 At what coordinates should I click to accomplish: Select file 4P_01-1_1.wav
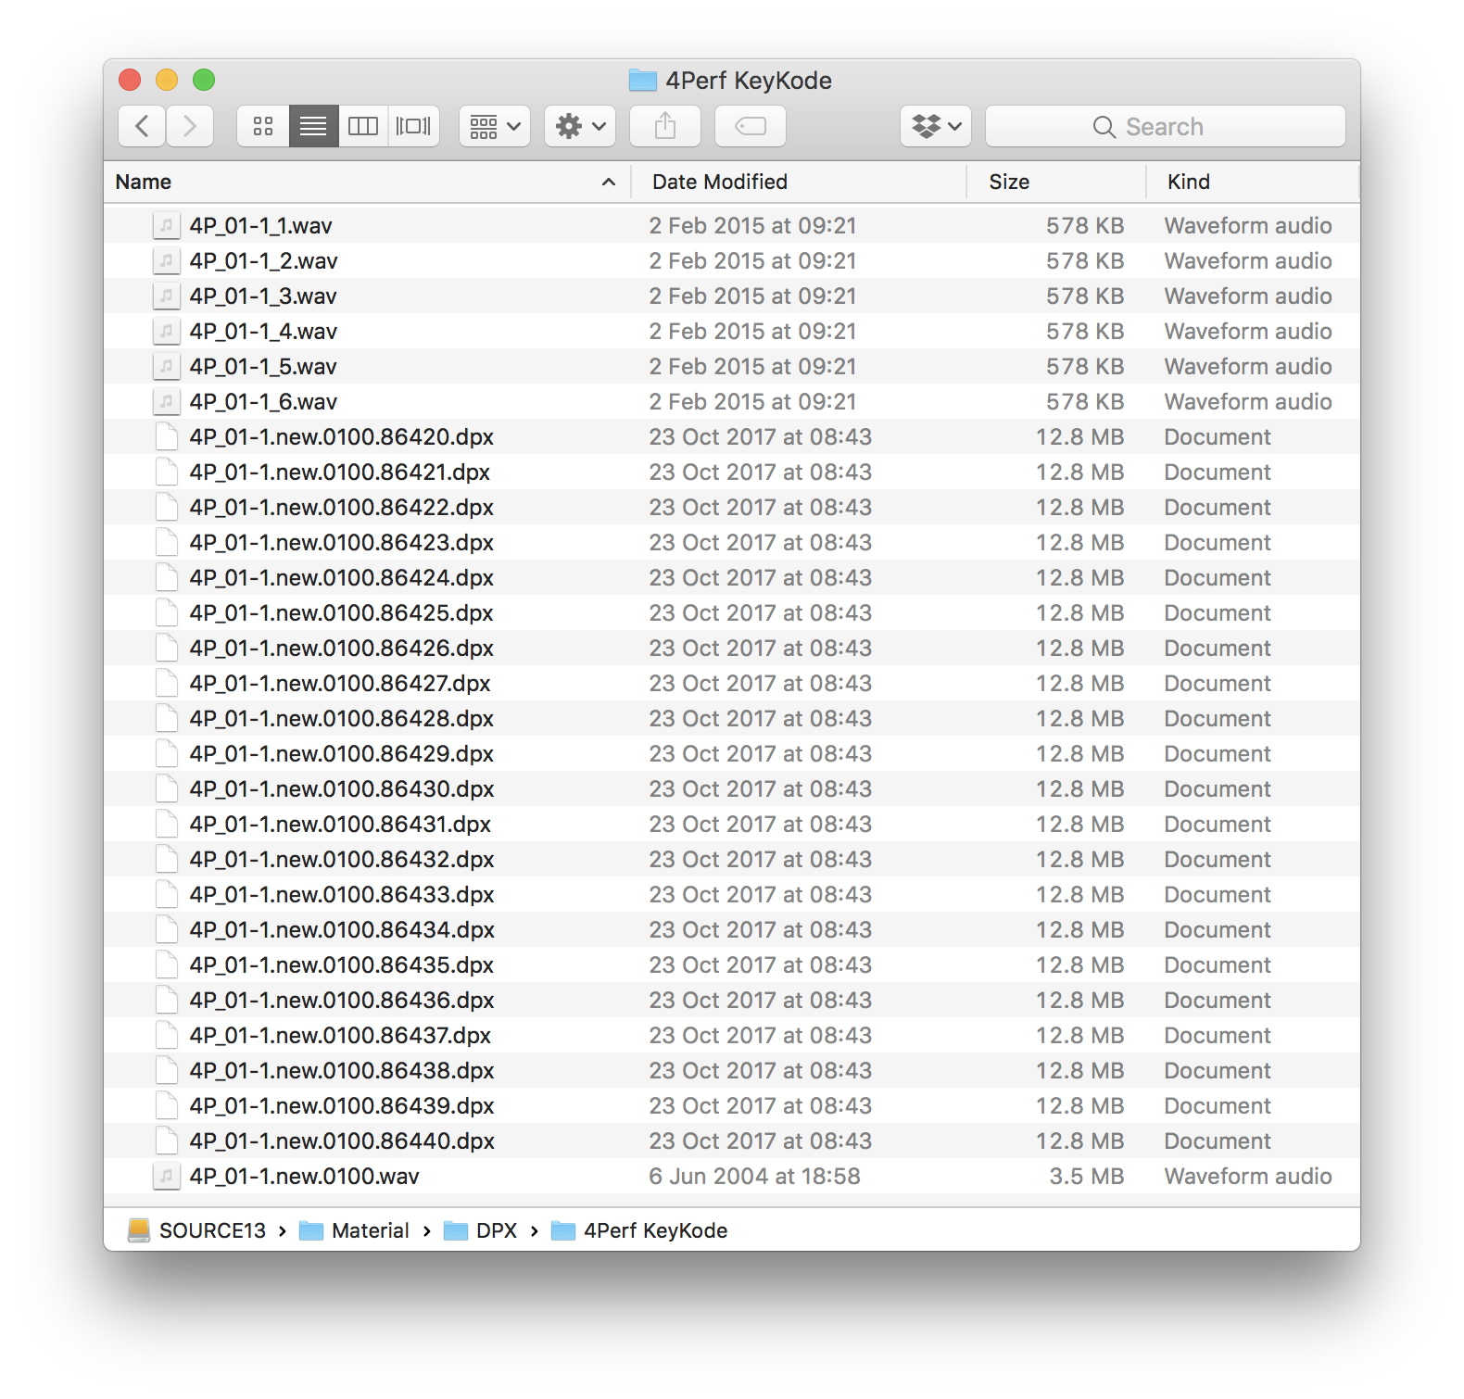point(732,225)
